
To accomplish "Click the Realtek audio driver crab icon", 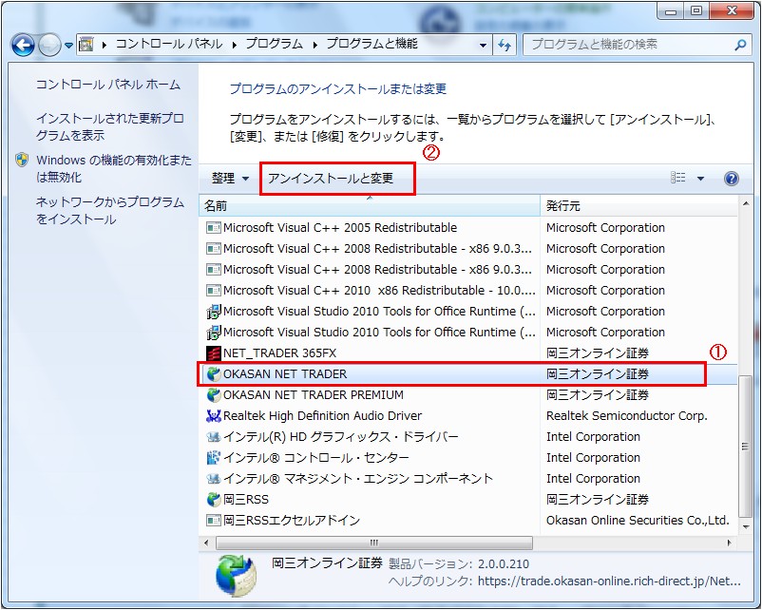I will pos(213,415).
